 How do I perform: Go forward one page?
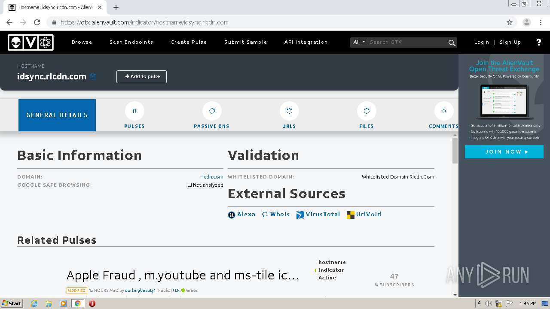(23, 22)
